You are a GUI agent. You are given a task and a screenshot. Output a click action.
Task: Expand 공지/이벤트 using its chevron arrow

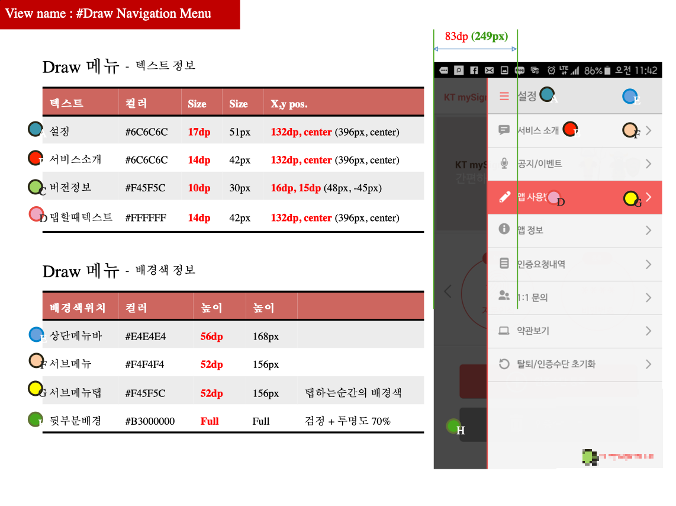pyautogui.click(x=649, y=164)
